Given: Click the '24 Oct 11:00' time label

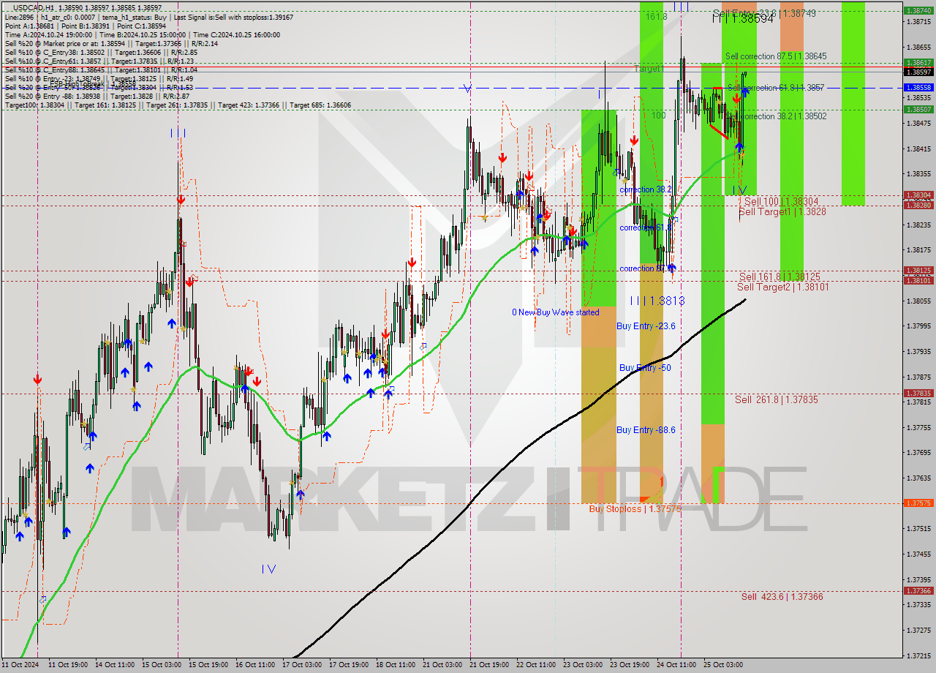Looking at the screenshot, I should pyautogui.click(x=676, y=665).
